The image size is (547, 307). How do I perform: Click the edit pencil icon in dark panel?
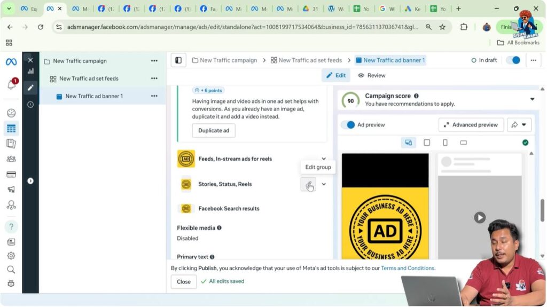[30, 88]
